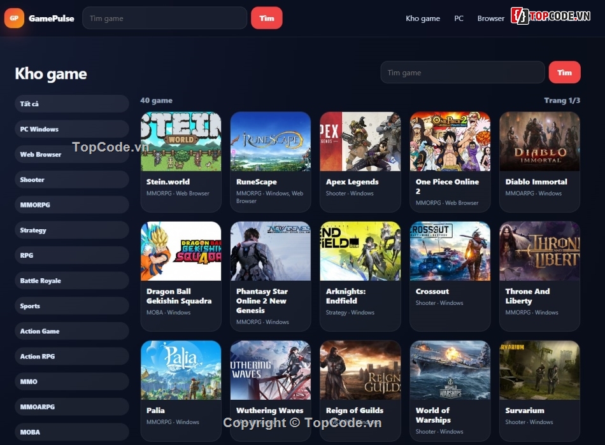Select the Tất cả category filter
Image resolution: width=605 pixels, height=445 pixels.
coord(72,104)
